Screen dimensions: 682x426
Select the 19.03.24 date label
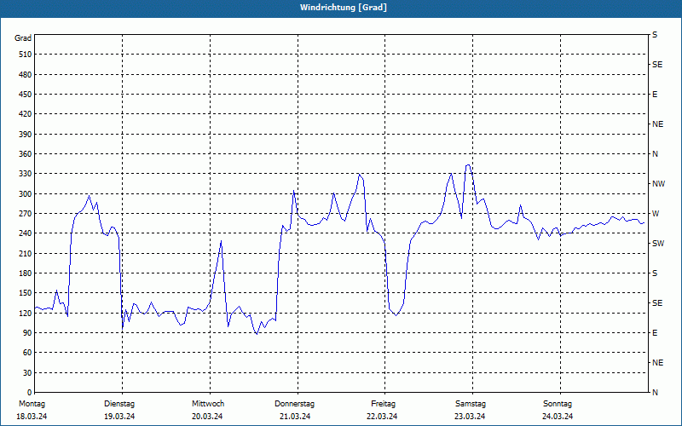click(x=119, y=417)
